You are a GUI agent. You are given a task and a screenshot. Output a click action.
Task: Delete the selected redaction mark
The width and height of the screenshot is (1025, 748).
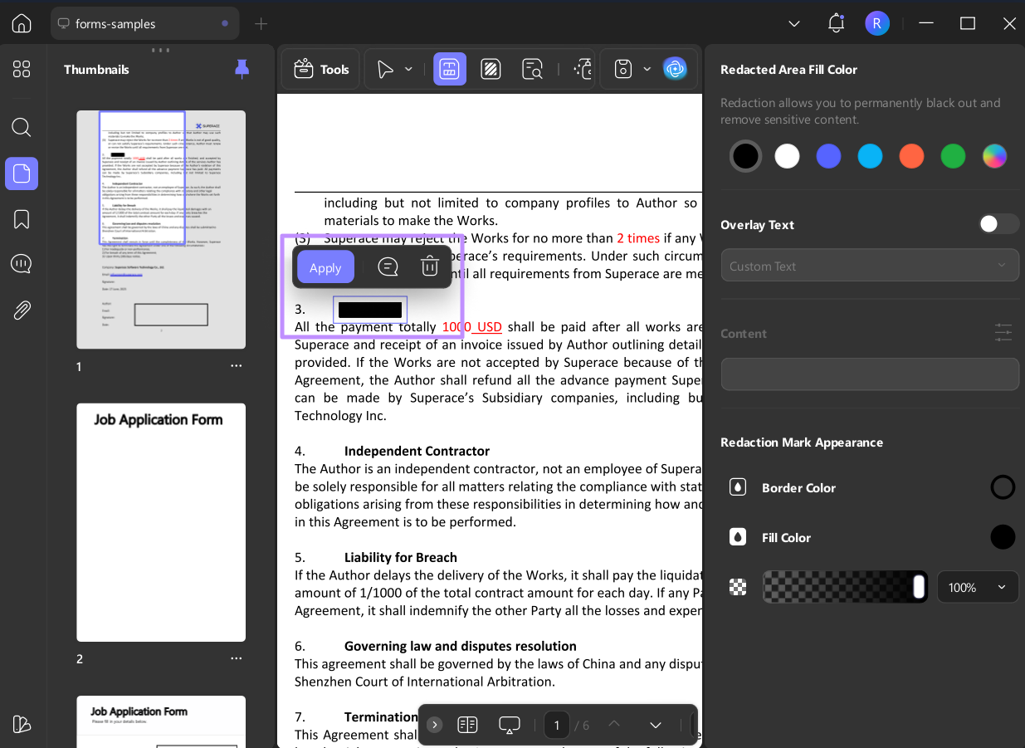[429, 266]
